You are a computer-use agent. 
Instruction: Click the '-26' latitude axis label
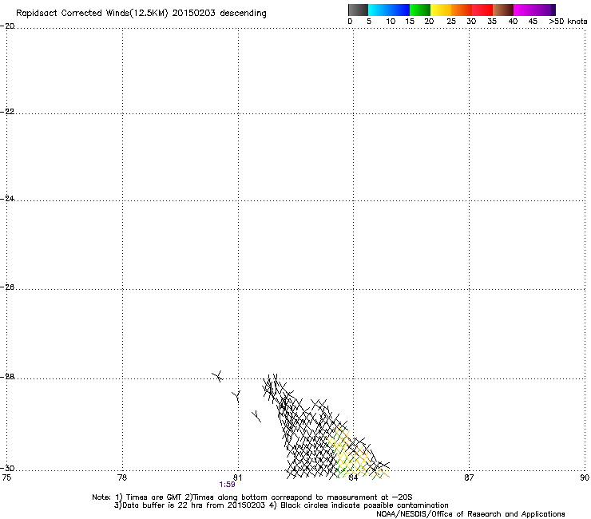[x=7, y=287]
